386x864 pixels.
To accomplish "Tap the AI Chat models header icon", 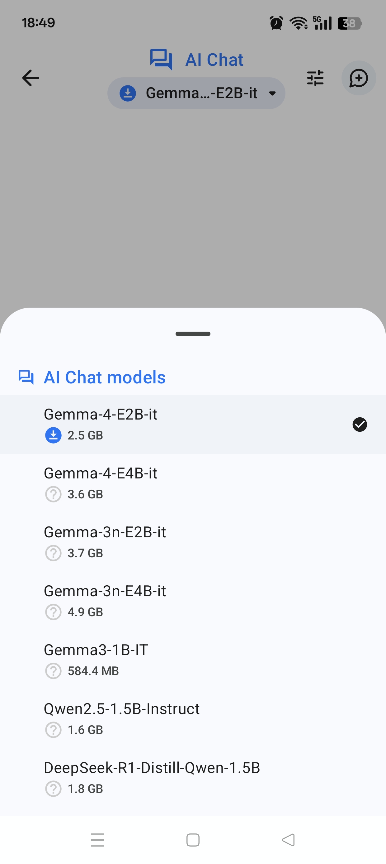I will [x=26, y=377].
